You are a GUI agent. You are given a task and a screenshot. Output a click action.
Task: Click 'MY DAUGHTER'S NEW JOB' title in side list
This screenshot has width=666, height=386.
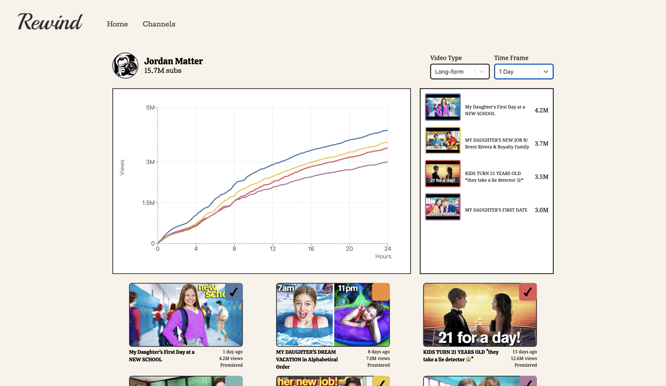point(497,143)
